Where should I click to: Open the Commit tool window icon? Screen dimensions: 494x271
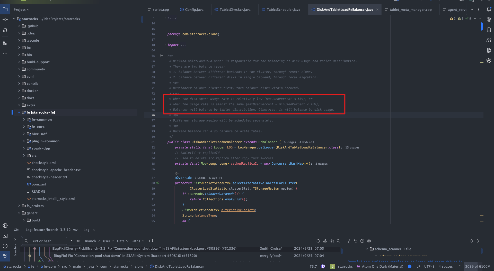pyautogui.click(x=5, y=20)
